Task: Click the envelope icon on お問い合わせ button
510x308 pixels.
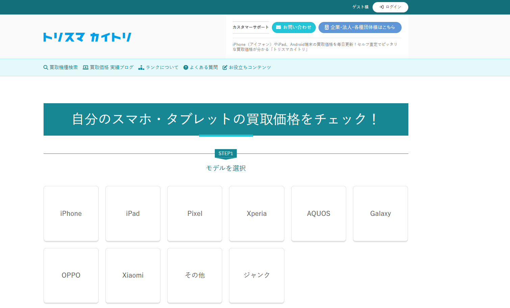Action: [278, 27]
